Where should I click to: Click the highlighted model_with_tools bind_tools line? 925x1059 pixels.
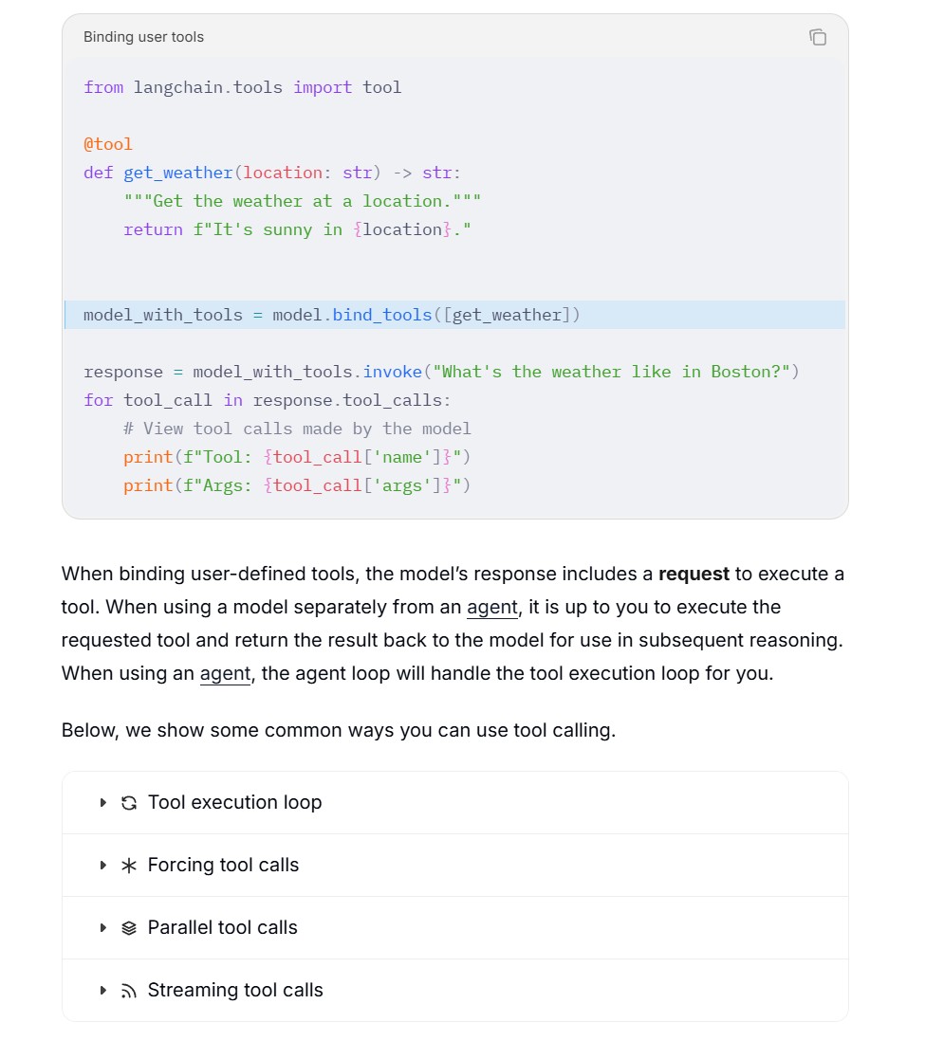pyautogui.click(x=454, y=315)
